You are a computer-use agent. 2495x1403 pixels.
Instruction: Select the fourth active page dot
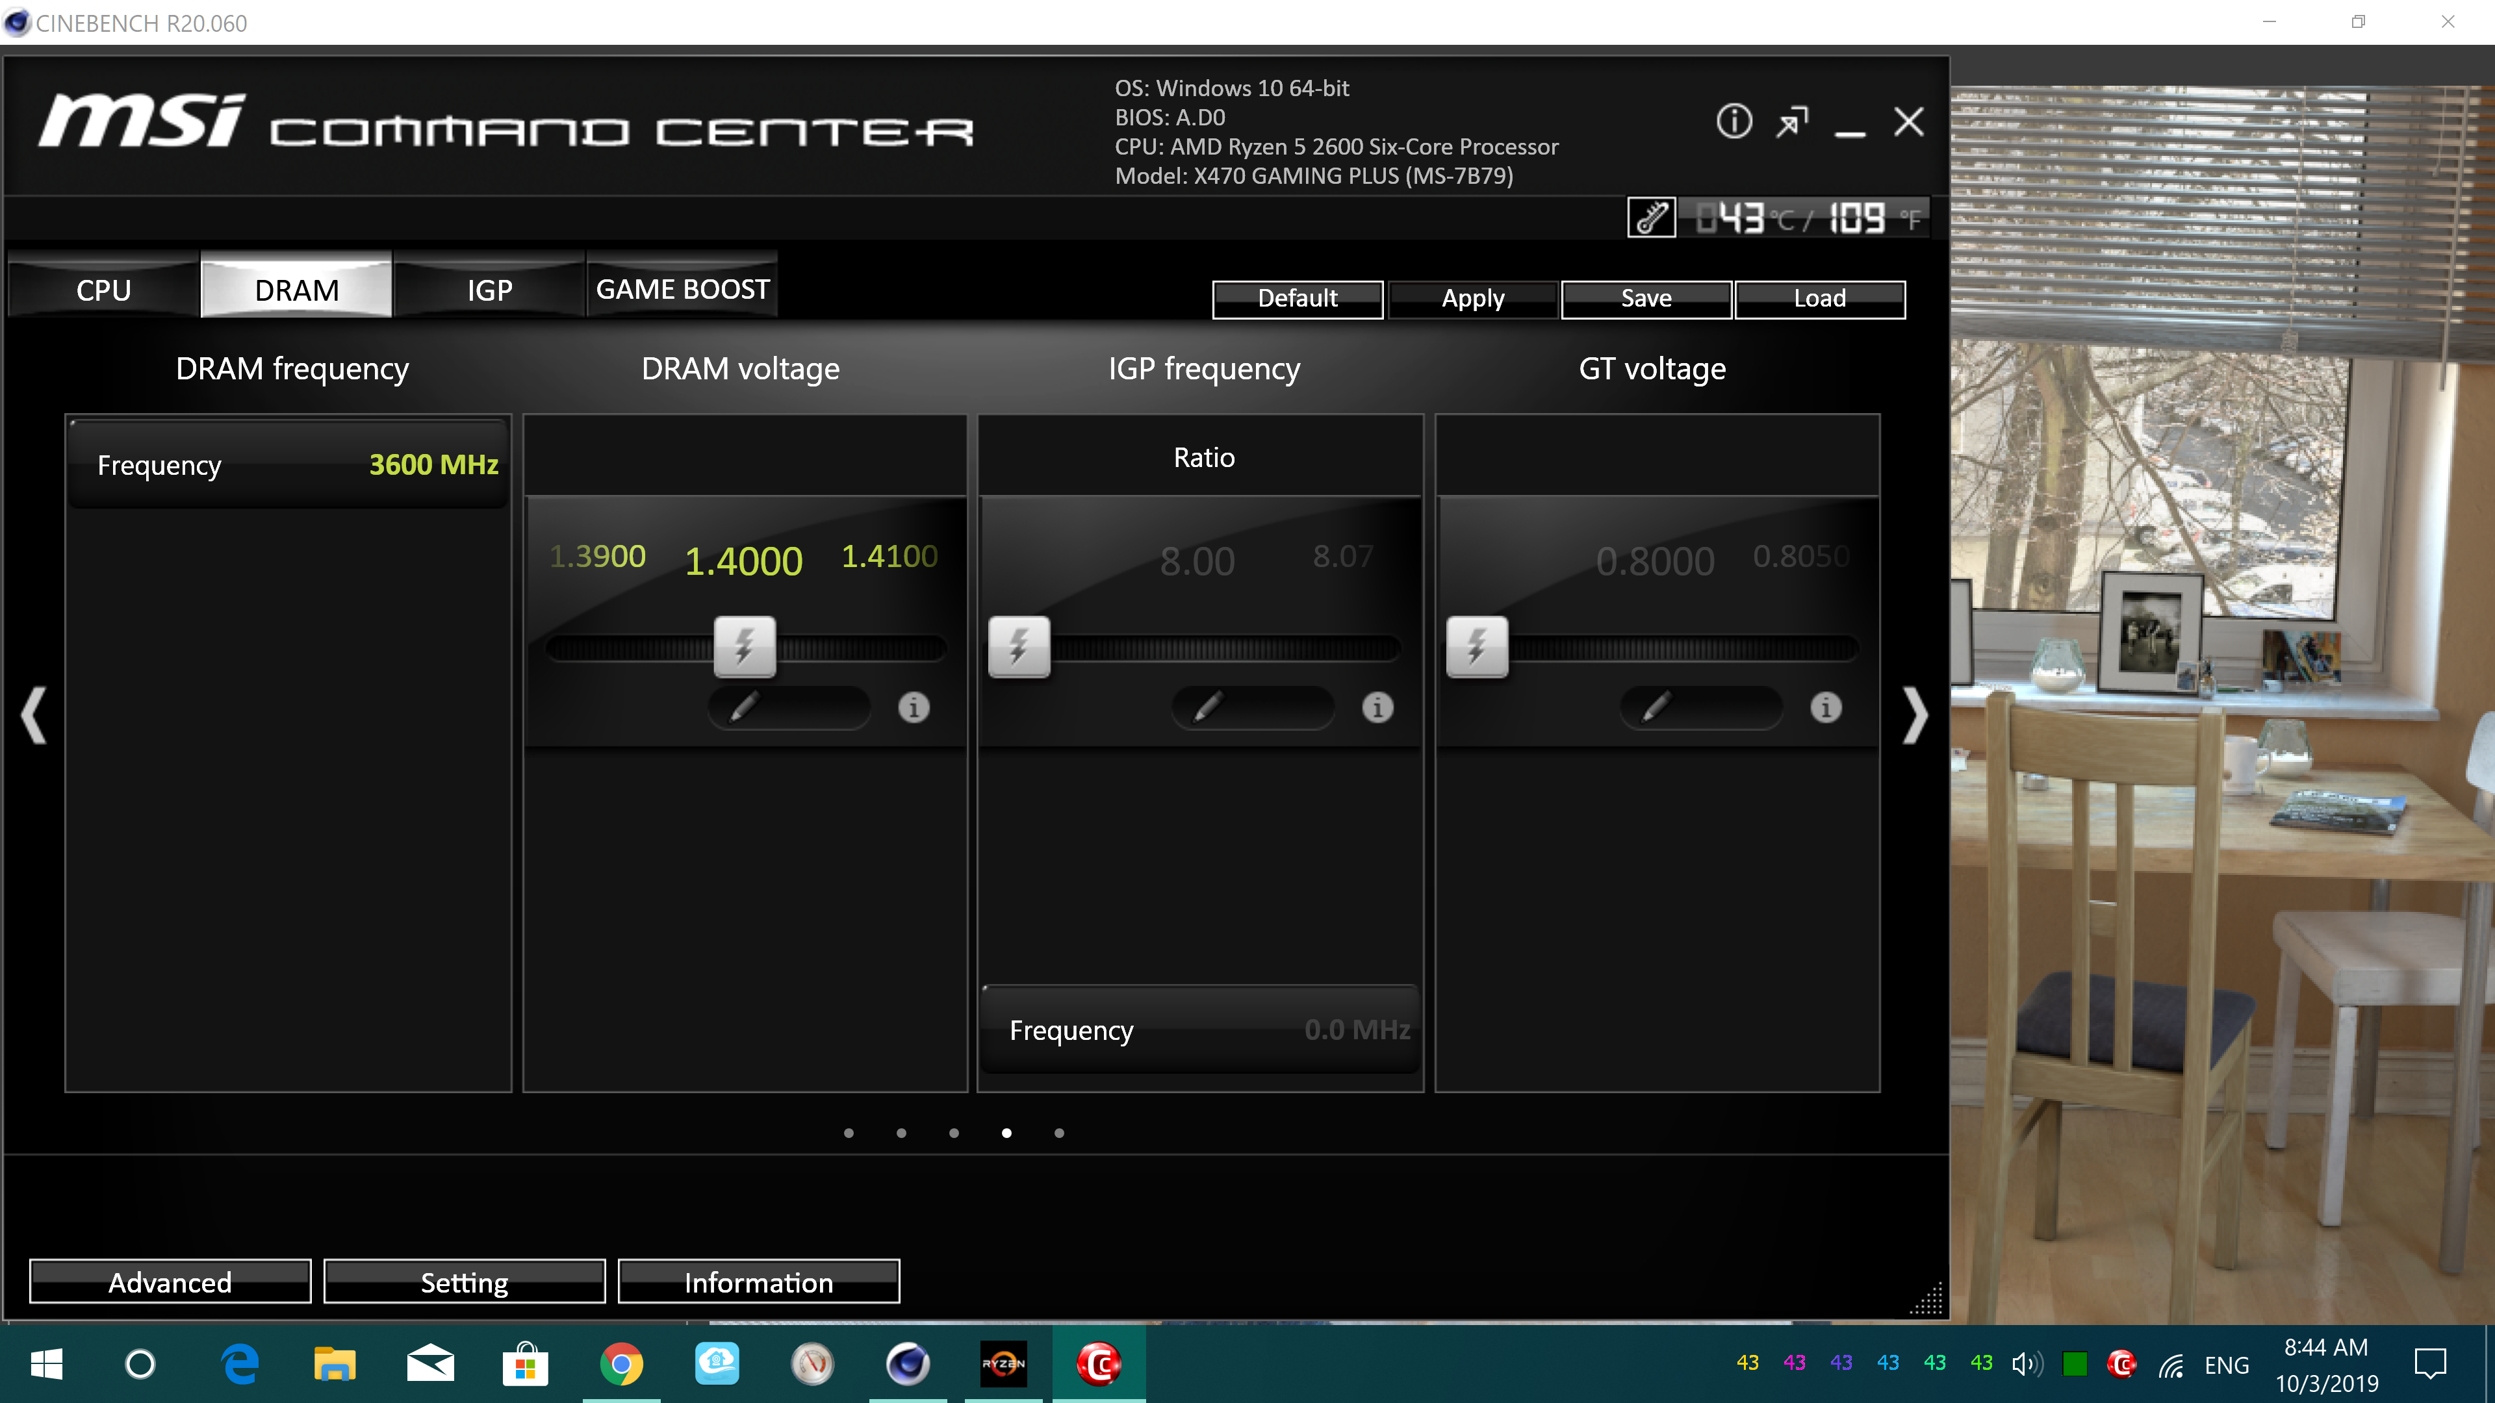tap(1006, 1133)
